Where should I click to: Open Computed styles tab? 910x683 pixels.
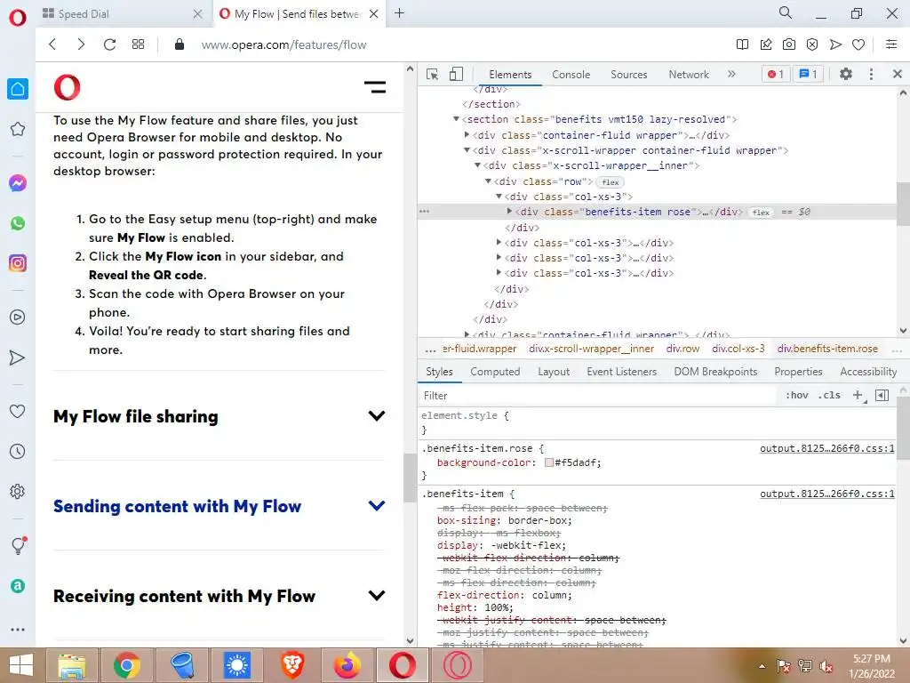[495, 372]
